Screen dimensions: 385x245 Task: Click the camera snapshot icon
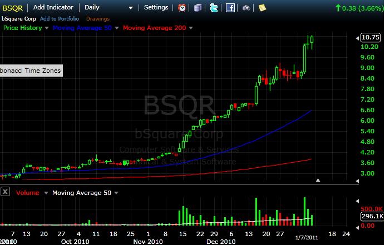point(246,8)
